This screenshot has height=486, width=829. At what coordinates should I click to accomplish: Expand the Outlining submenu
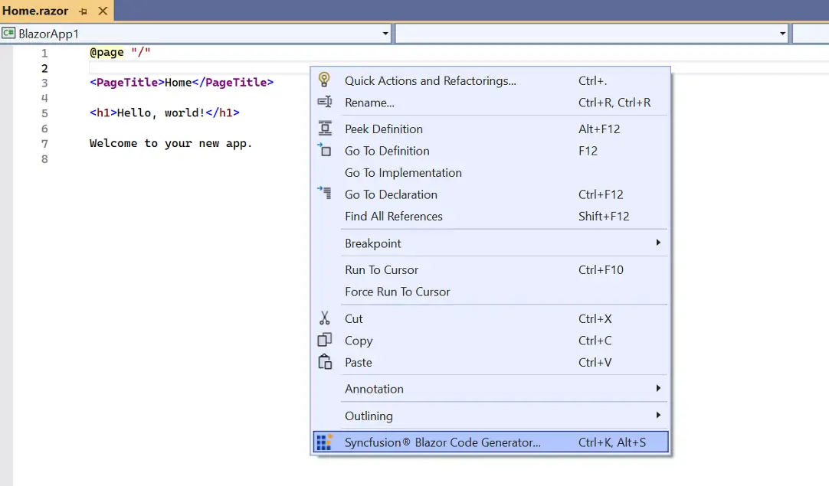click(x=657, y=416)
